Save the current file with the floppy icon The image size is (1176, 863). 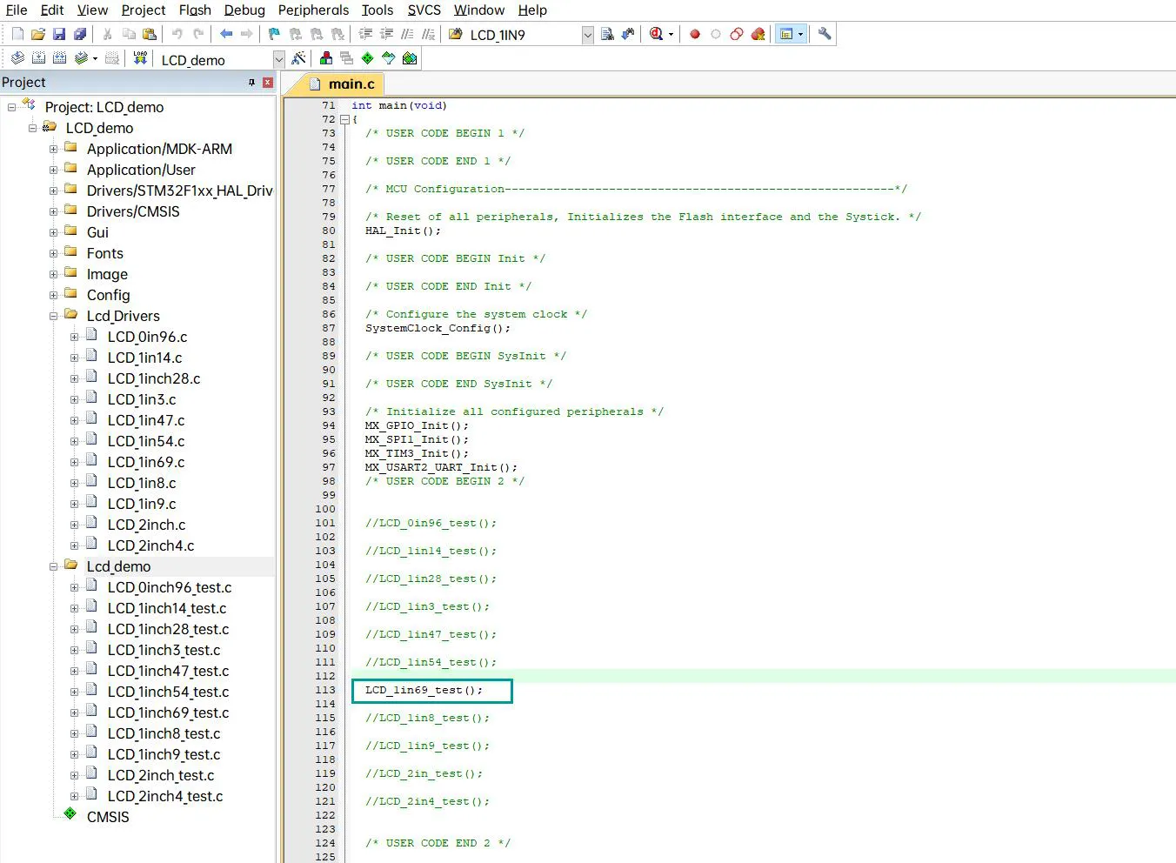(59, 34)
